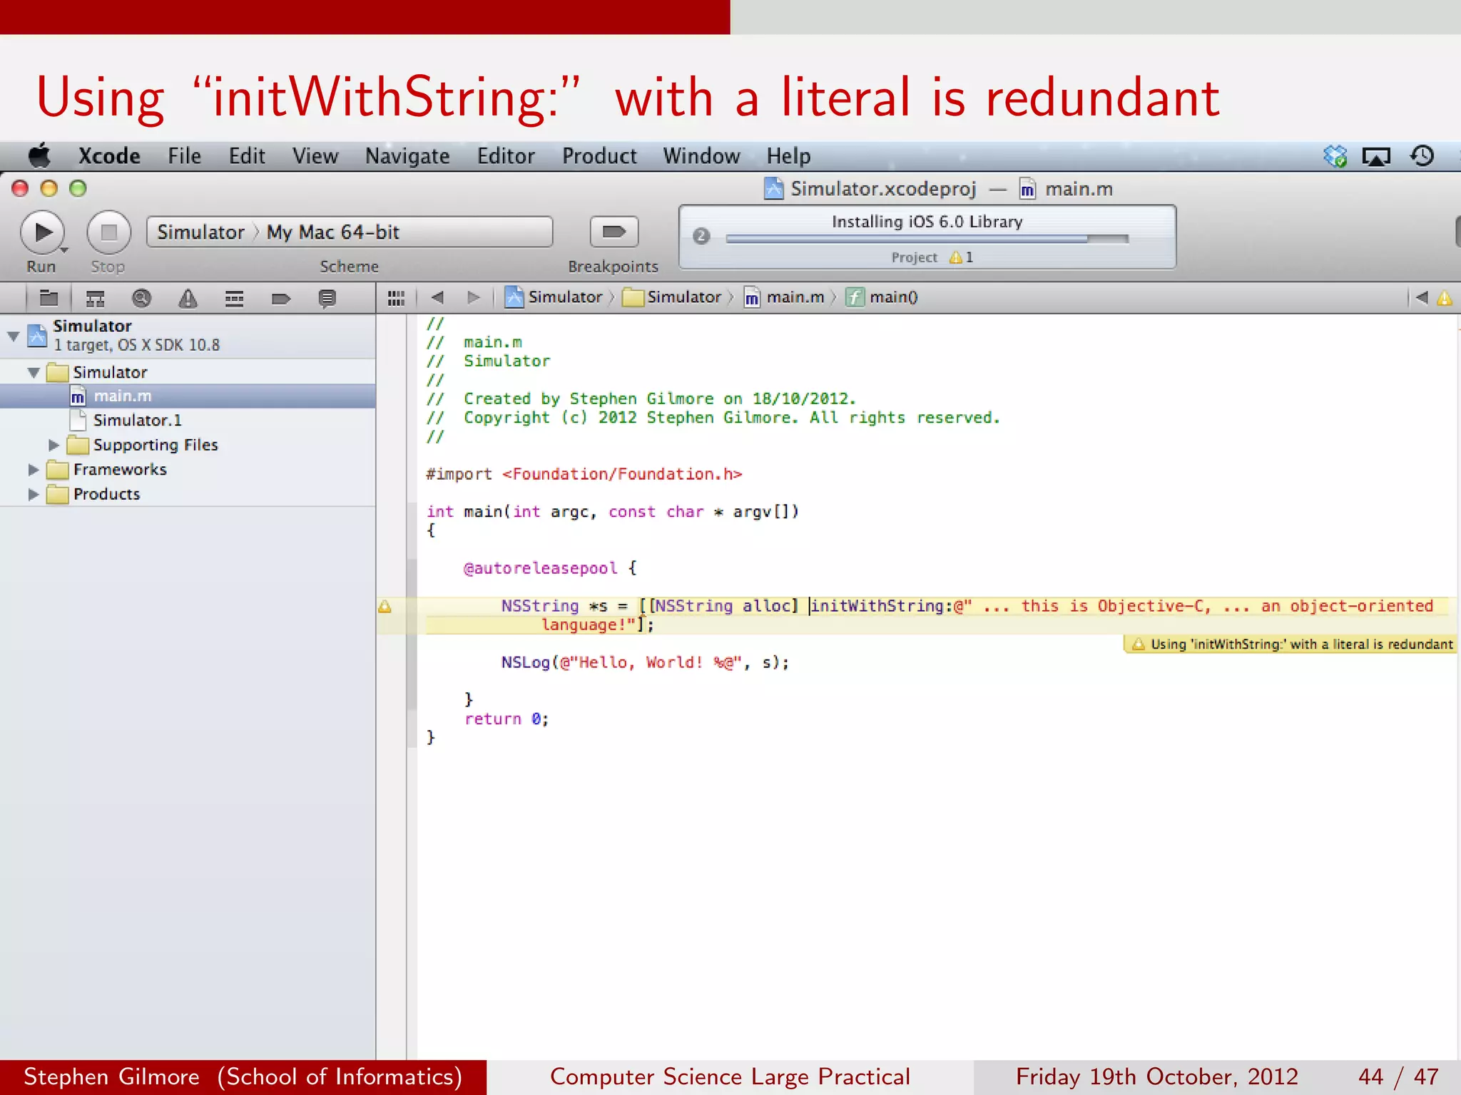Expand the Frameworks group
Image resolution: width=1461 pixels, height=1095 pixels.
(x=33, y=470)
